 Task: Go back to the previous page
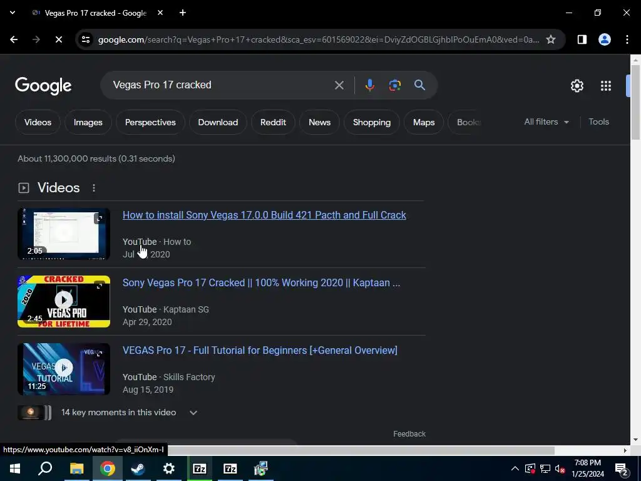click(x=14, y=39)
